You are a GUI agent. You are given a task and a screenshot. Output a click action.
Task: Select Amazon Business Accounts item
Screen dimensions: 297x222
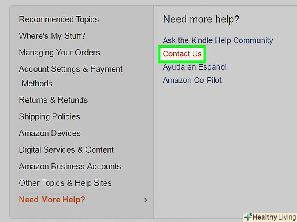click(x=70, y=167)
